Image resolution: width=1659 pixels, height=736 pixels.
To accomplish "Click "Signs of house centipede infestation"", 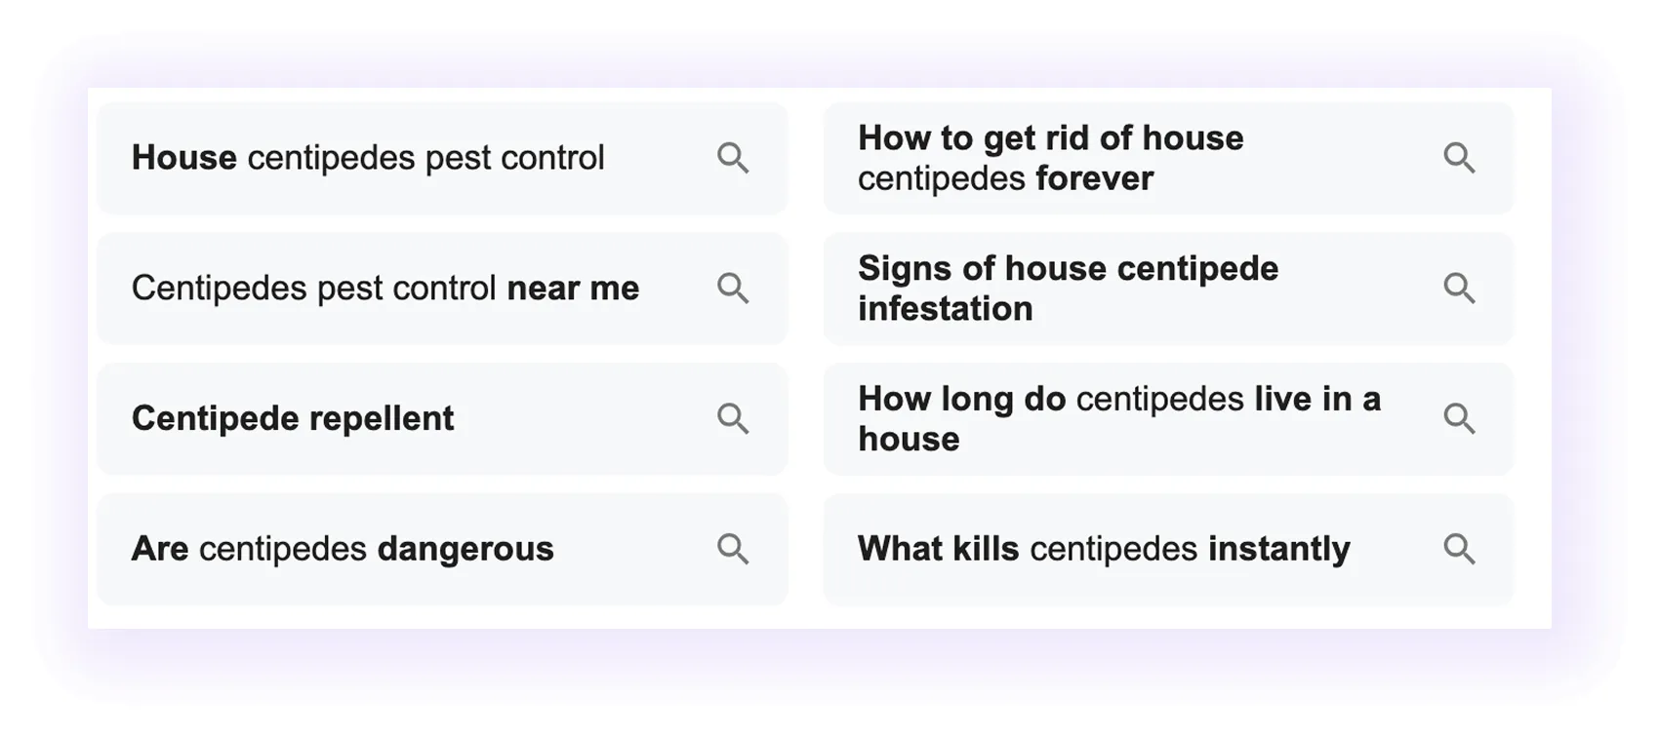I will pos(1069,289).
